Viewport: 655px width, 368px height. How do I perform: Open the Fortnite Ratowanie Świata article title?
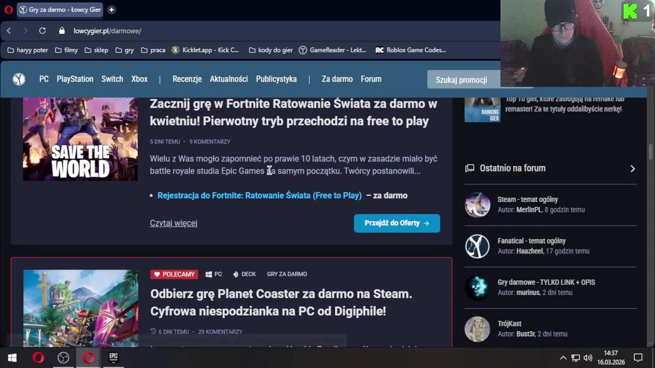tap(293, 112)
